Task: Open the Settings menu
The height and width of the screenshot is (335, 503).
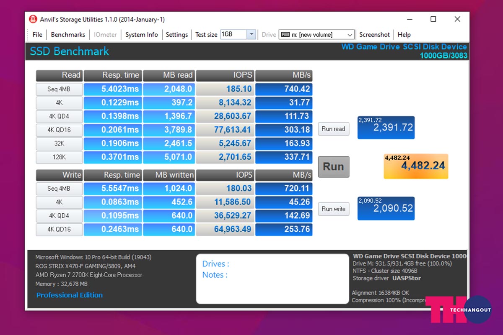Action: coord(177,35)
